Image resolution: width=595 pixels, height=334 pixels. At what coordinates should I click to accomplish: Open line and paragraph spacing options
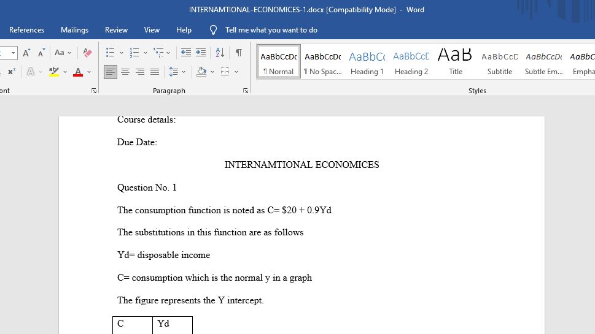click(x=177, y=72)
